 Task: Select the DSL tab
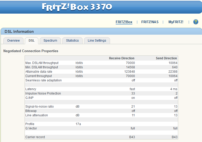(x=31, y=41)
